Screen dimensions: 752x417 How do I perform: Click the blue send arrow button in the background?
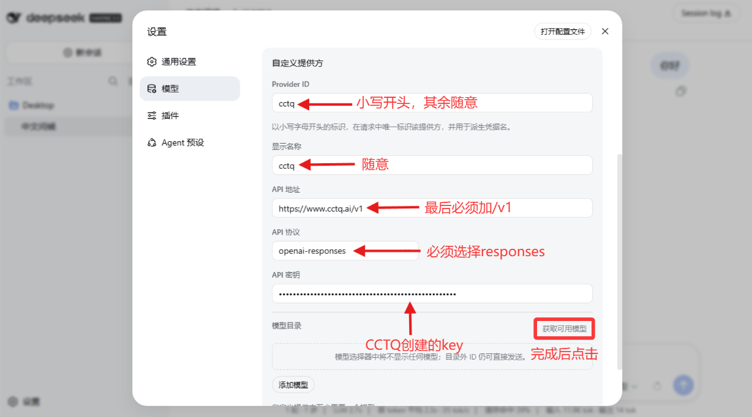(683, 385)
